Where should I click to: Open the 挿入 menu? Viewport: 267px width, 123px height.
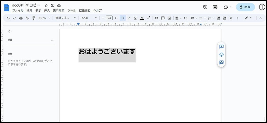click(x=47, y=10)
